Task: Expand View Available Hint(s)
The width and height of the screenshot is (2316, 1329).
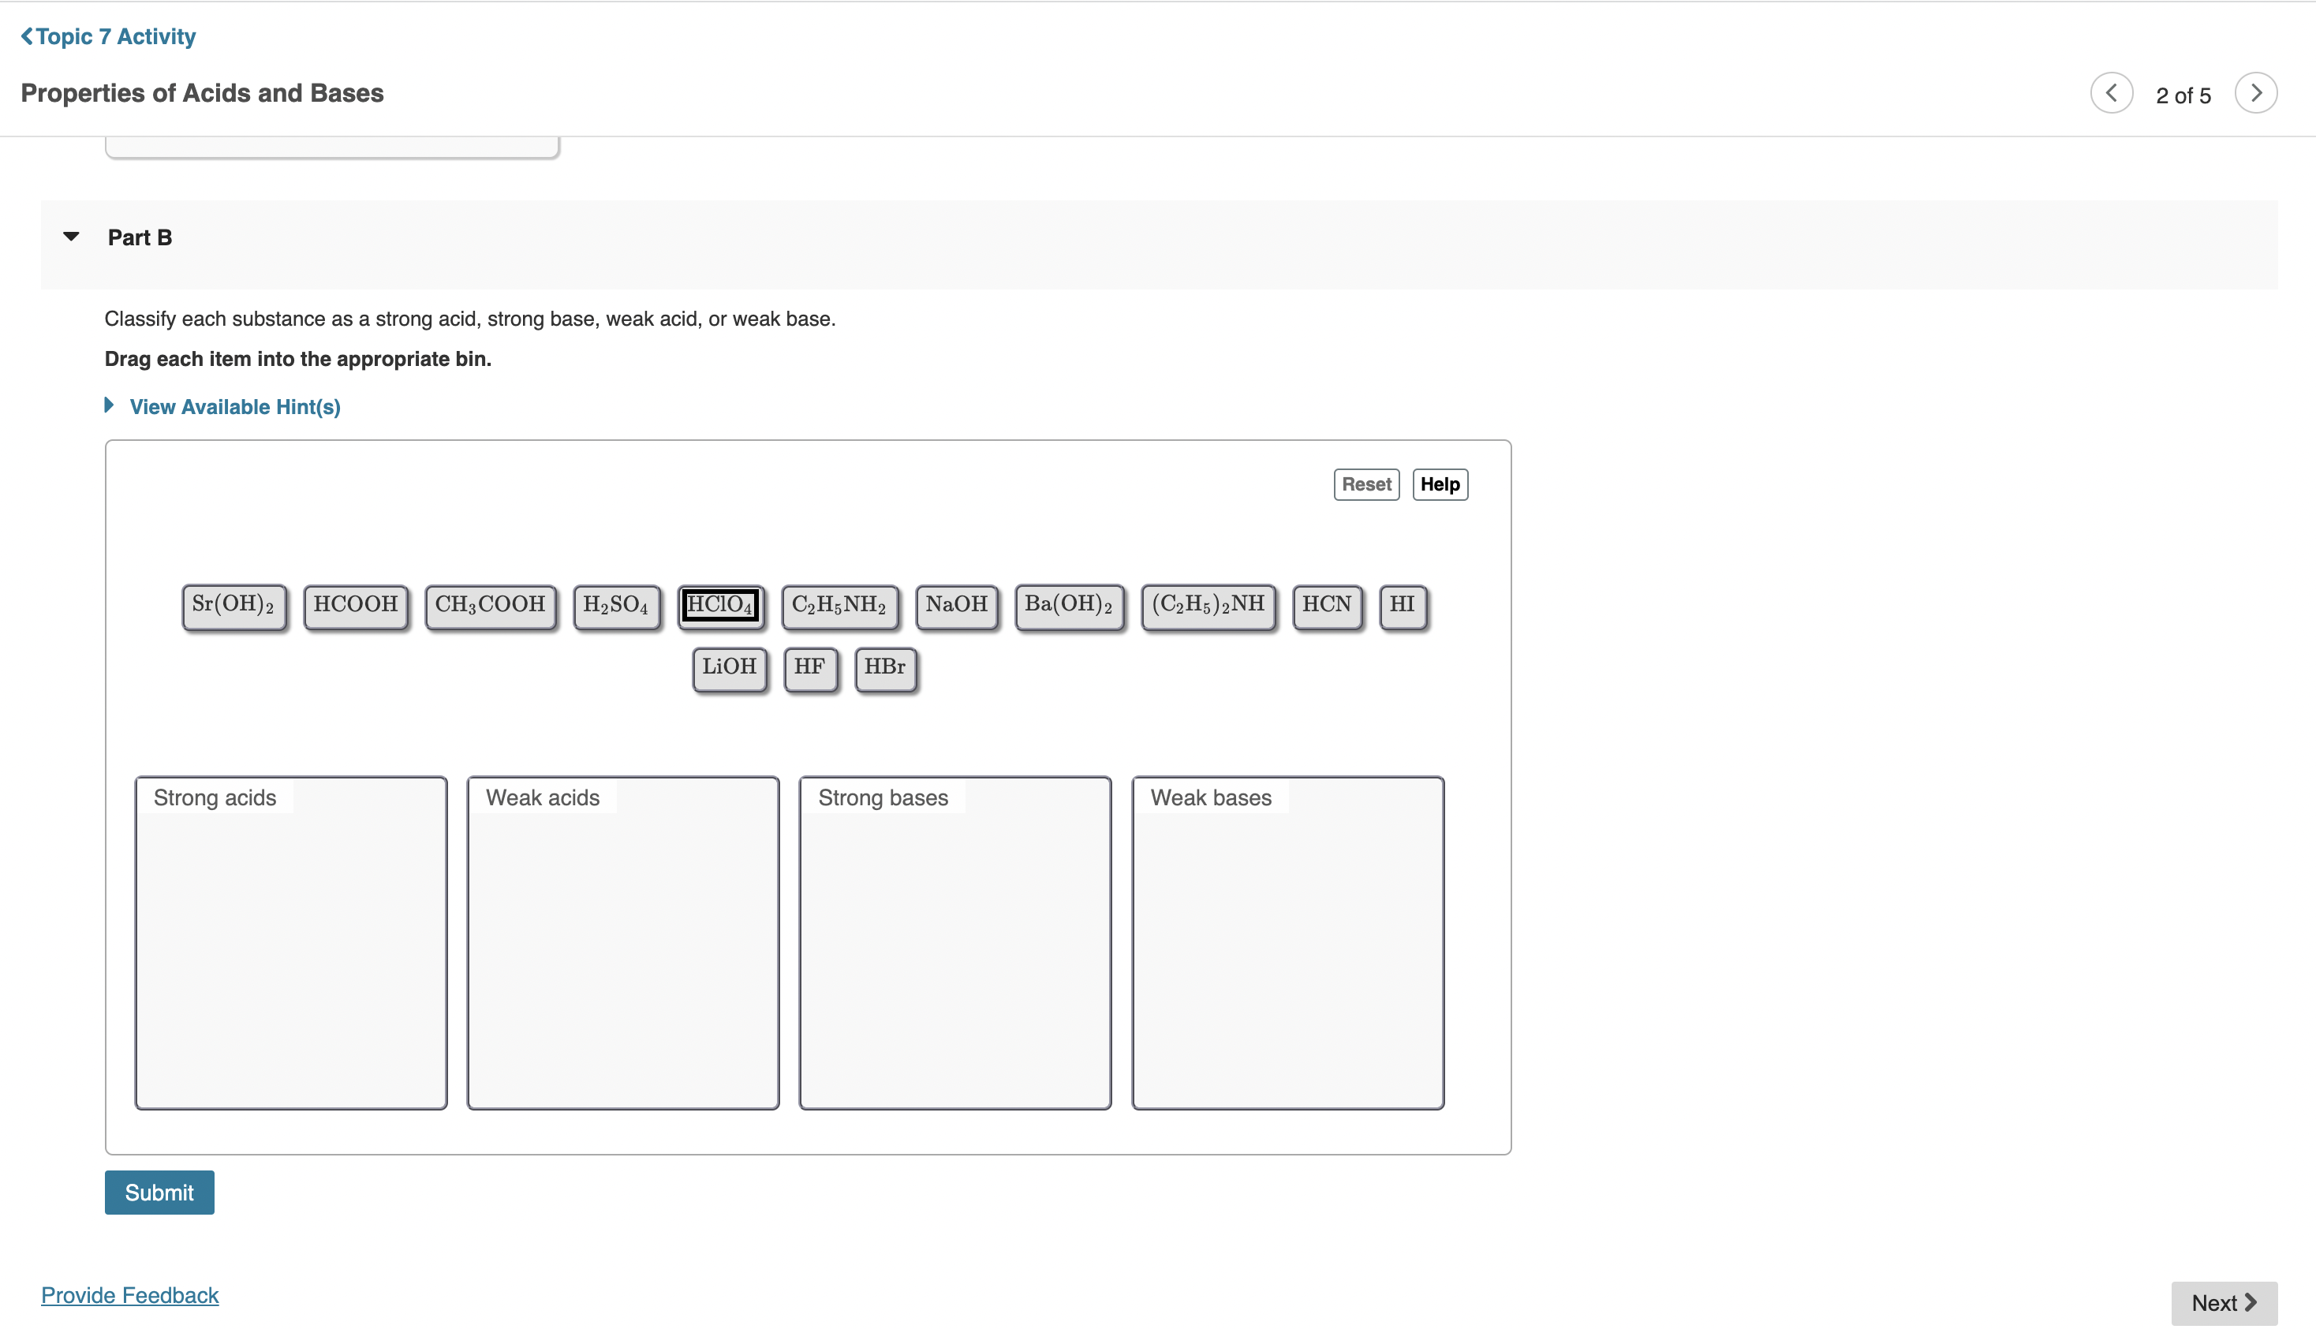Action: point(233,407)
